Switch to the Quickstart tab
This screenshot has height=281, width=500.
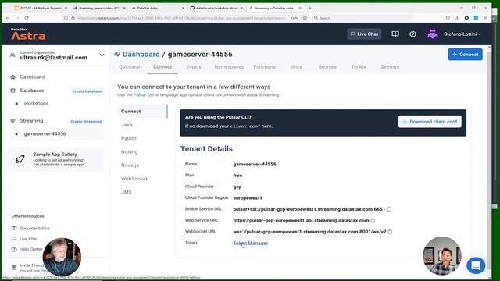point(130,67)
